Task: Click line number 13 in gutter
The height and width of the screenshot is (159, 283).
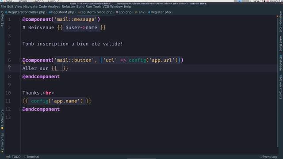Action: pos(8,117)
